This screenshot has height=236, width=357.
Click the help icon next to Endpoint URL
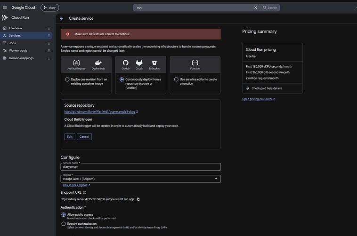click(x=85, y=193)
